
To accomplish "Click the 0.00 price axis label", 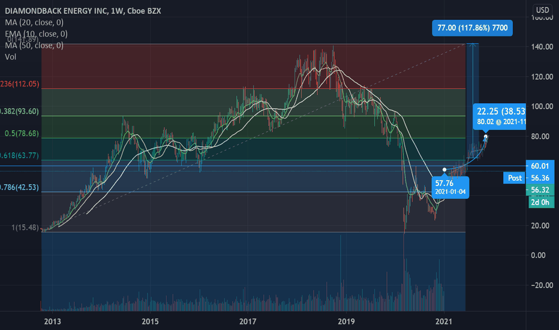I will [538, 255].
